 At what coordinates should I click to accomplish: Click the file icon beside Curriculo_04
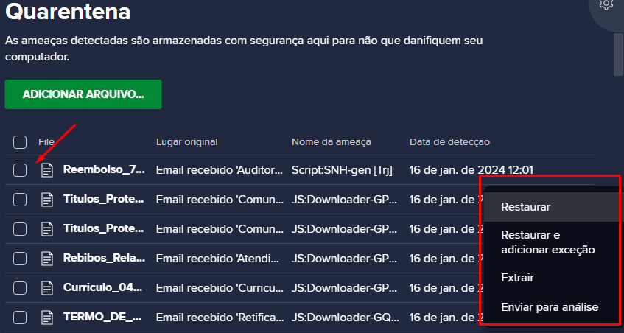[x=47, y=288]
